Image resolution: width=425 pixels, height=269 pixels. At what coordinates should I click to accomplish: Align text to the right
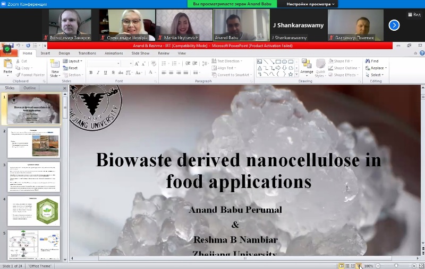tap(178, 73)
